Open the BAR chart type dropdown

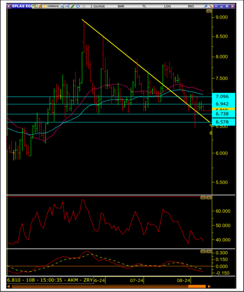tap(121, 6)
